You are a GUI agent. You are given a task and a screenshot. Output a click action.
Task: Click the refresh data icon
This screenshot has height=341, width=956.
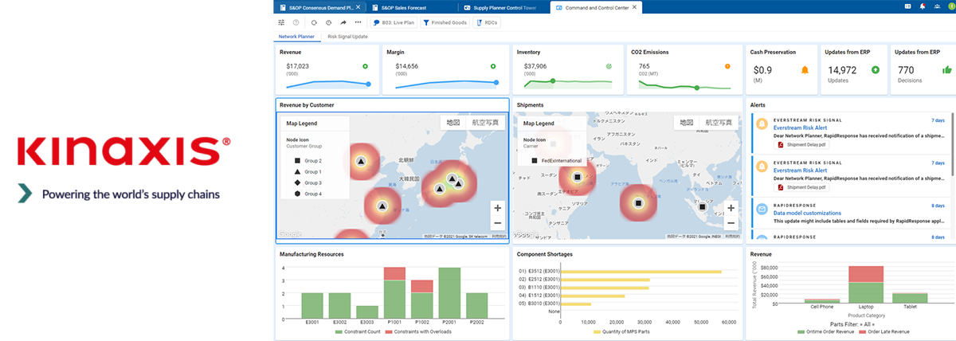314,22
